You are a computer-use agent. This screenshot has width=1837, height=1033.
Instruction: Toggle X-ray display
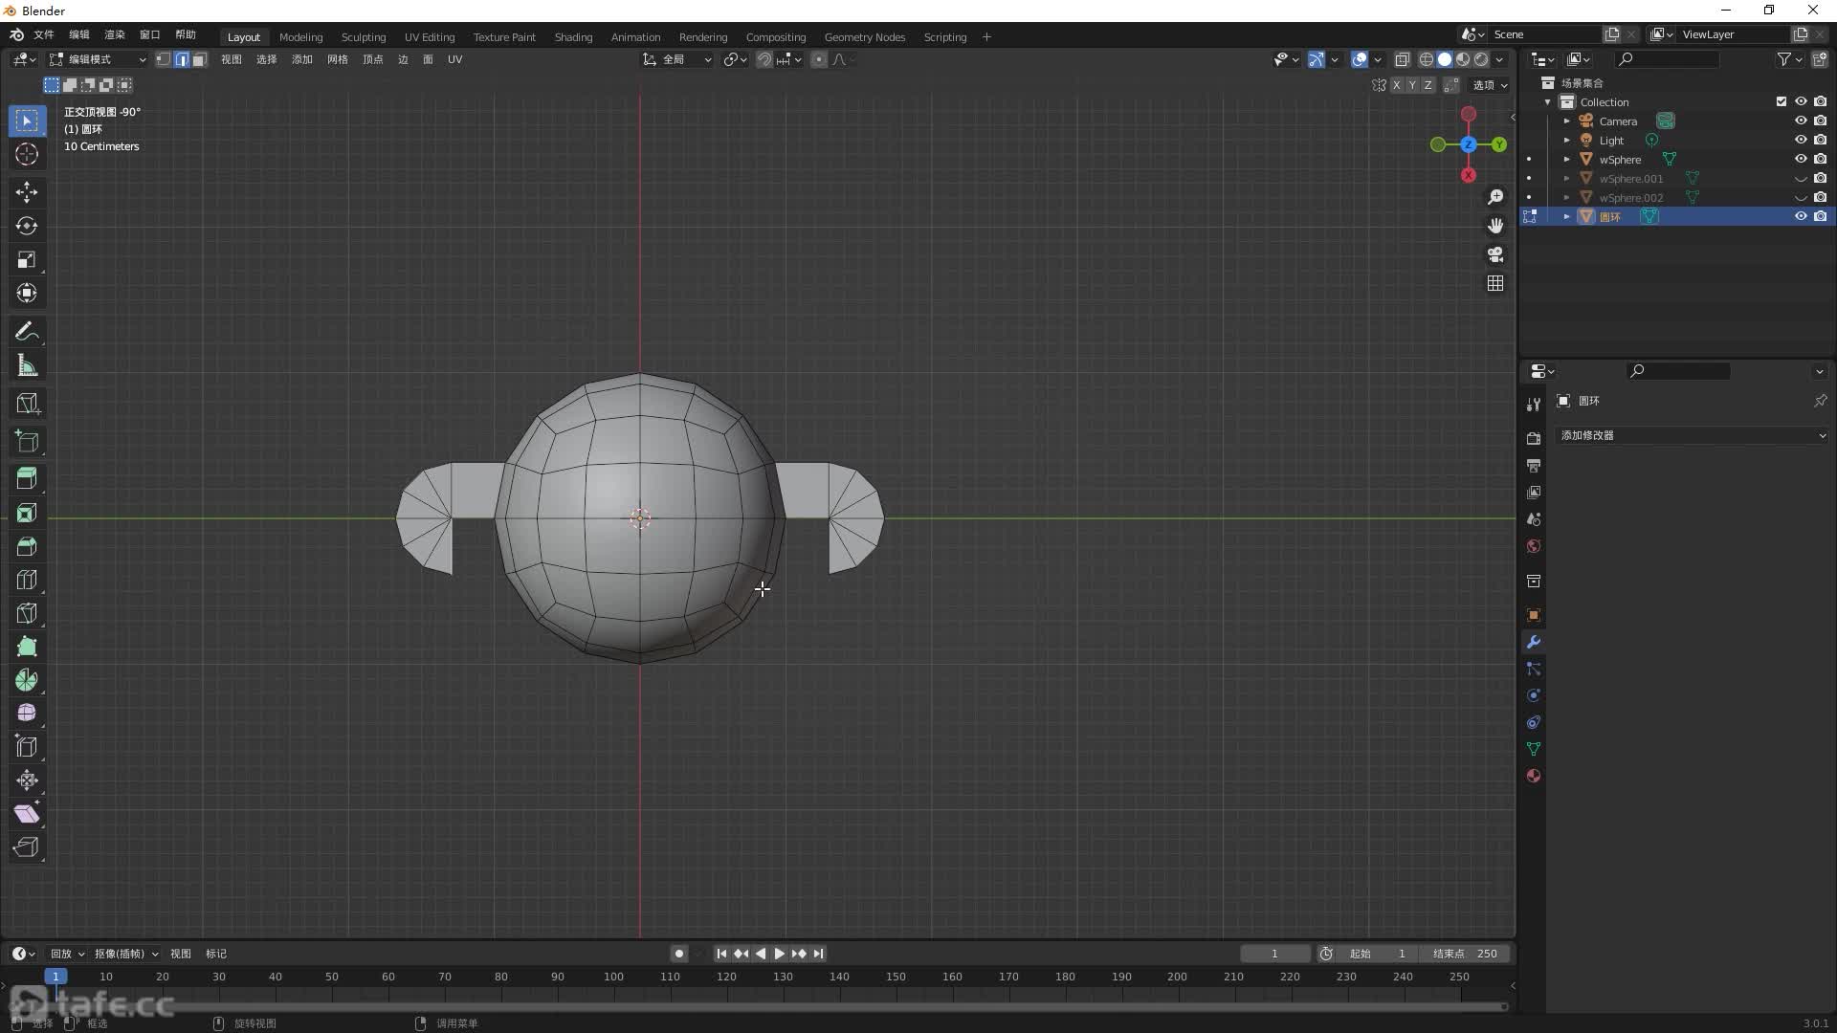[x=1403, y=59]
